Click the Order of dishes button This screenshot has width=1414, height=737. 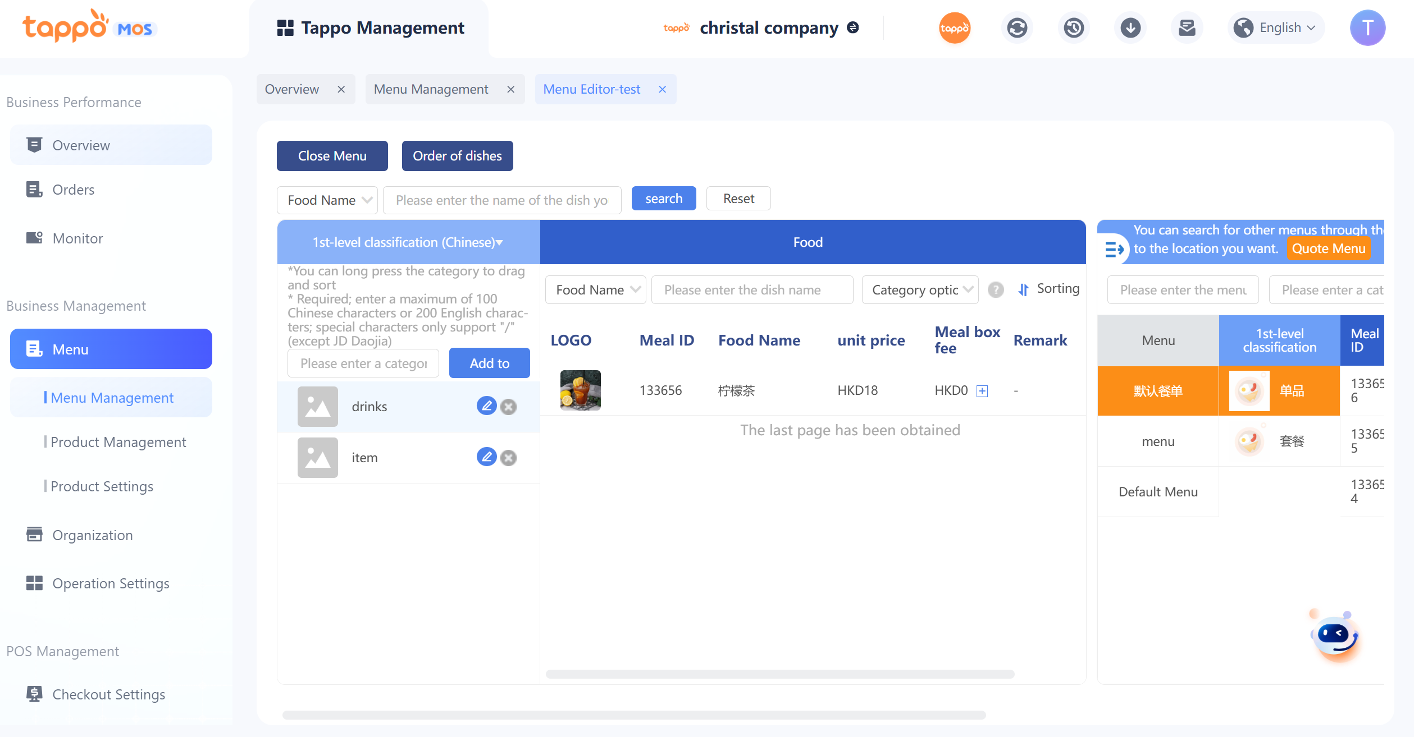[457, 156]
